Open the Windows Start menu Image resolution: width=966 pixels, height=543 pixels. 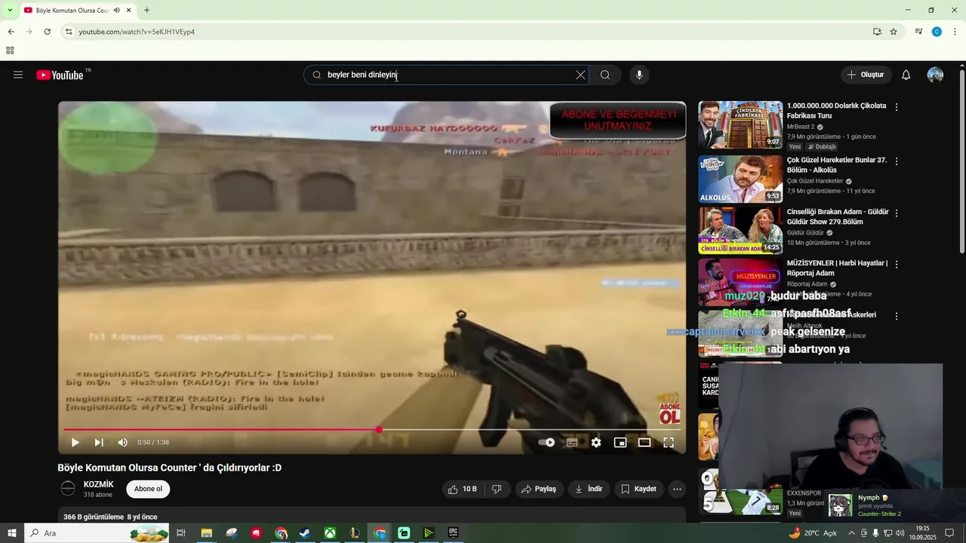coord(11,533)
